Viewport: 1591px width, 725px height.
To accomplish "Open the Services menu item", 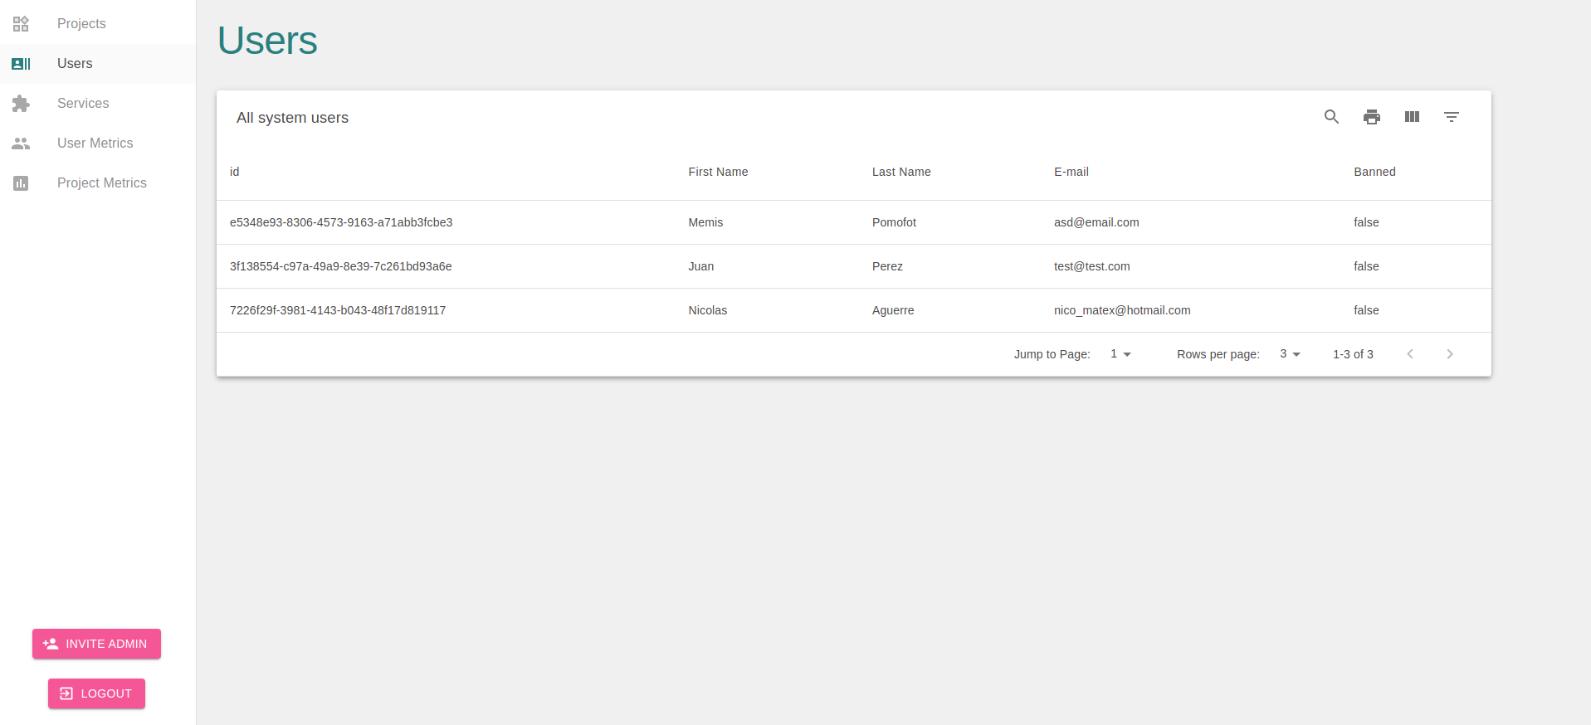I will (x=98, y=104).
